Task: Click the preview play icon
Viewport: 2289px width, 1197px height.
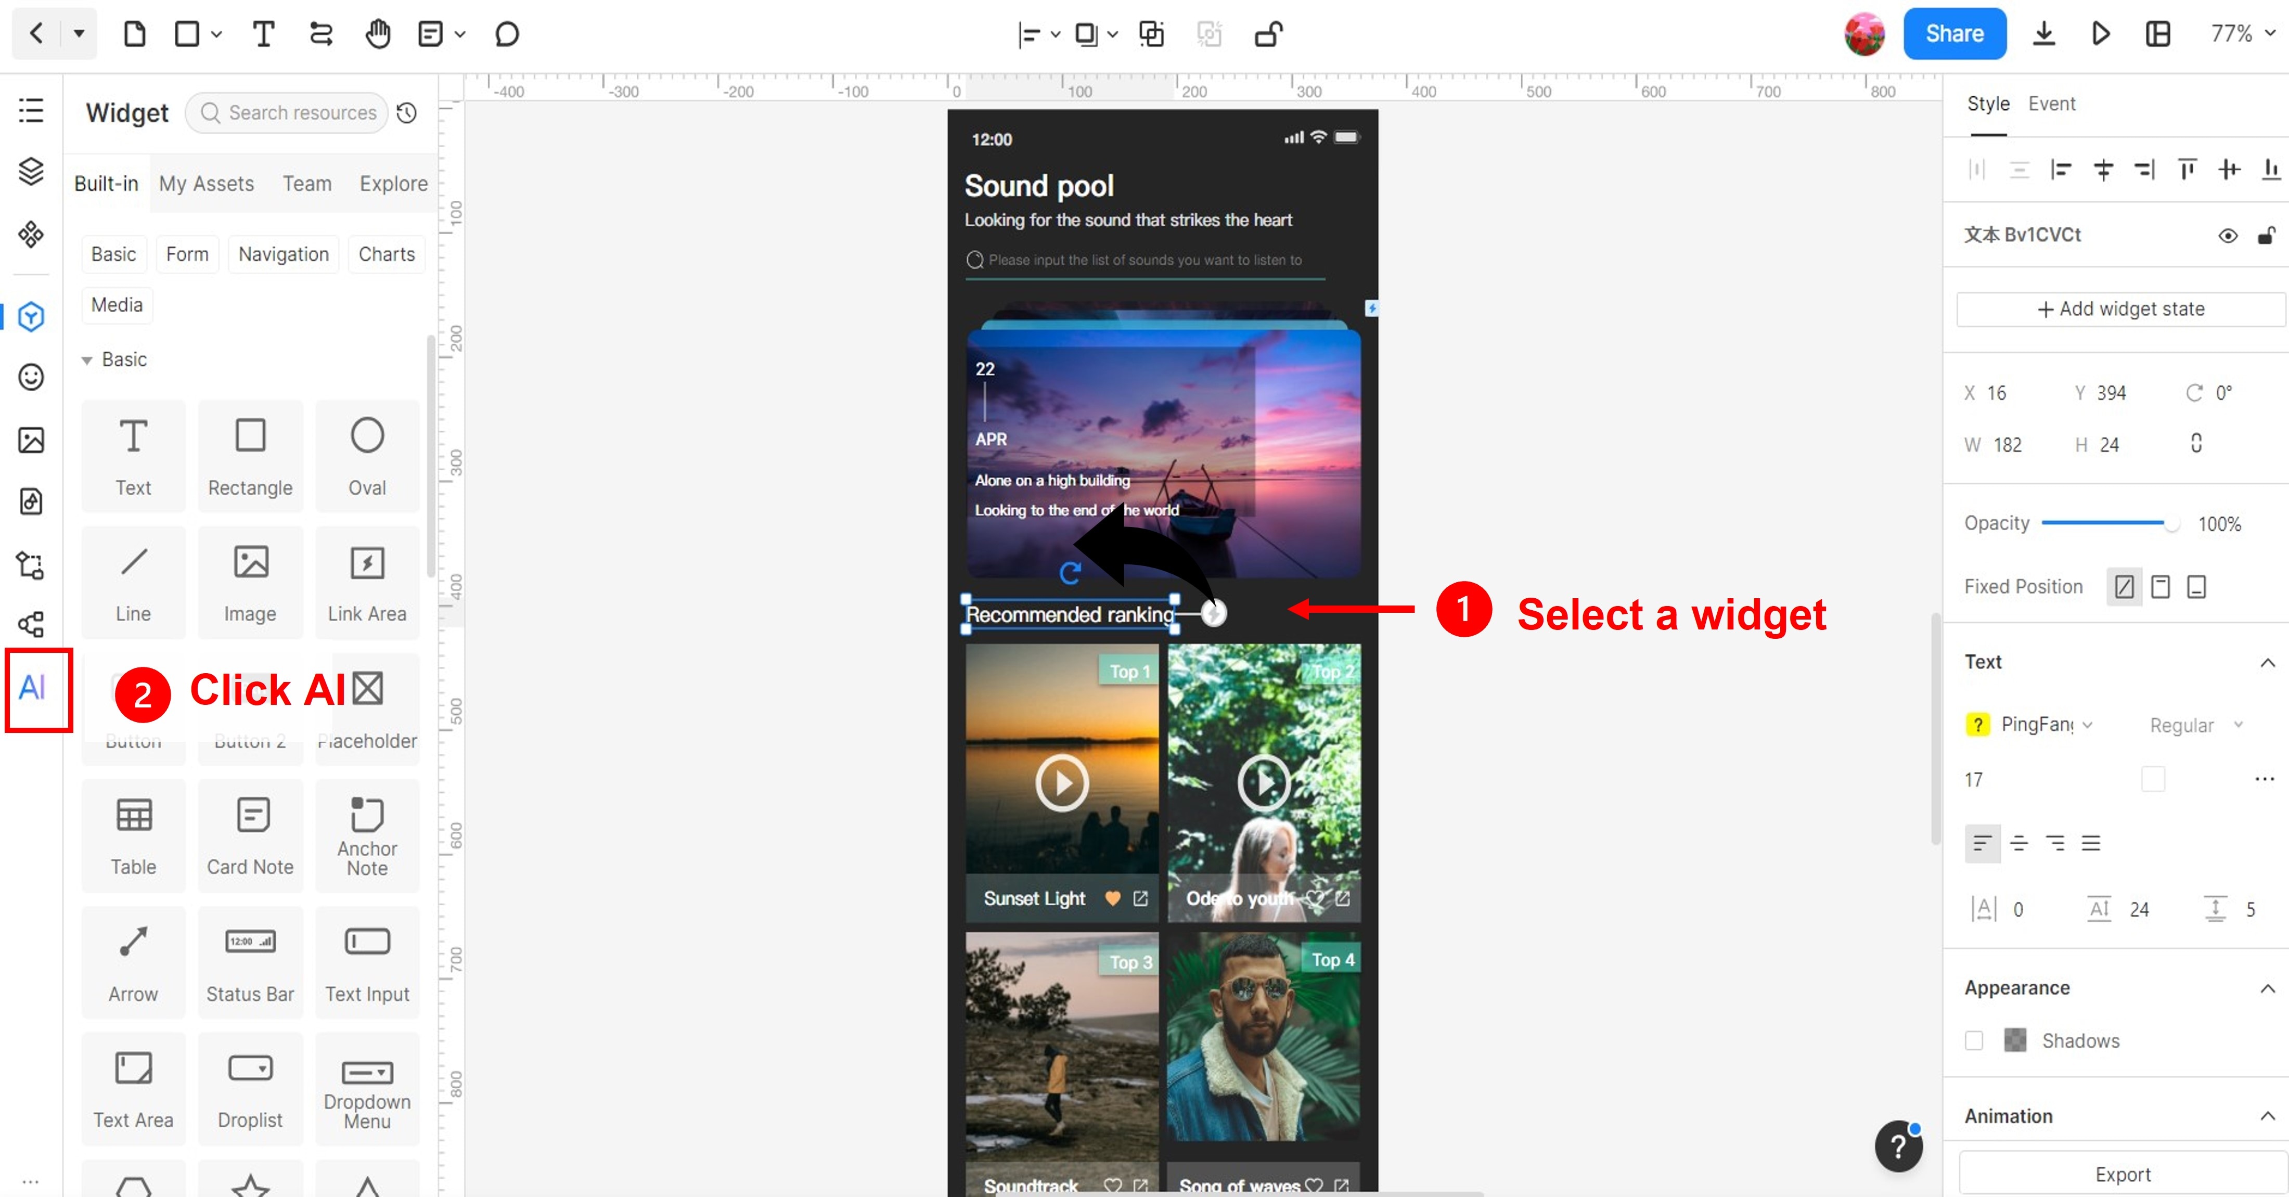Action: tap(2101, 35)
